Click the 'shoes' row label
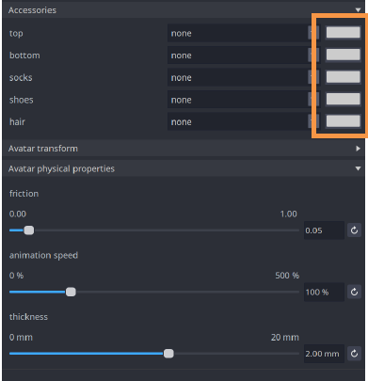This screenshot has height=381, width=368. click(x=22, y=100)
